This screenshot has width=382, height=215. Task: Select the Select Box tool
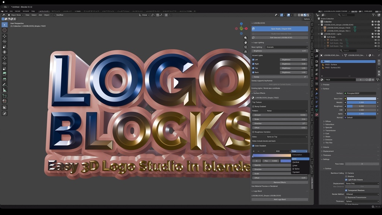pyautogui.click(x=4, y=25)
